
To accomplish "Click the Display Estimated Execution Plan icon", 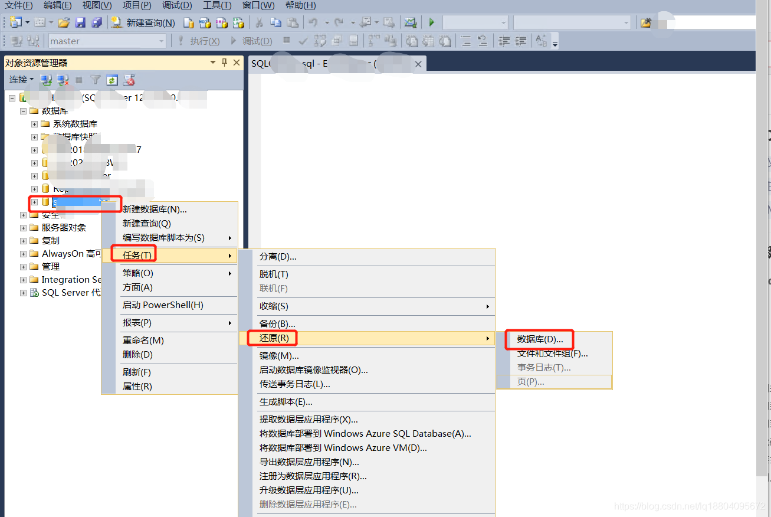I will (x=320, y=41).
